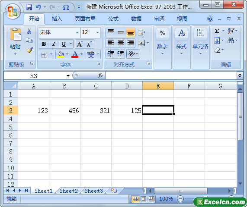Open the font size 12 dropdown
247x207 pixels.
[x=97, y=32]
